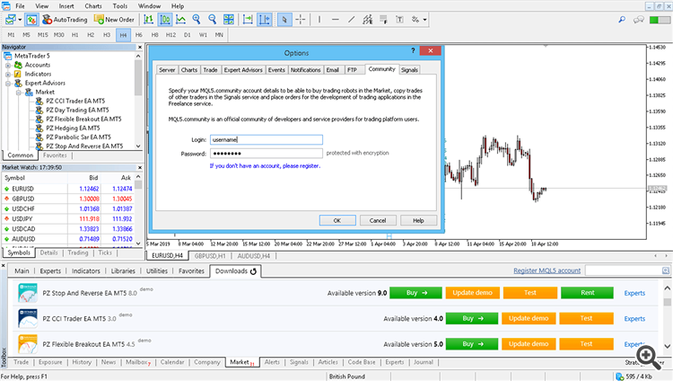Image resolution: width=673 pixels, height=381 pixels.
Task: Select the horizontal line tool
Action: click(x=336, y=20)
